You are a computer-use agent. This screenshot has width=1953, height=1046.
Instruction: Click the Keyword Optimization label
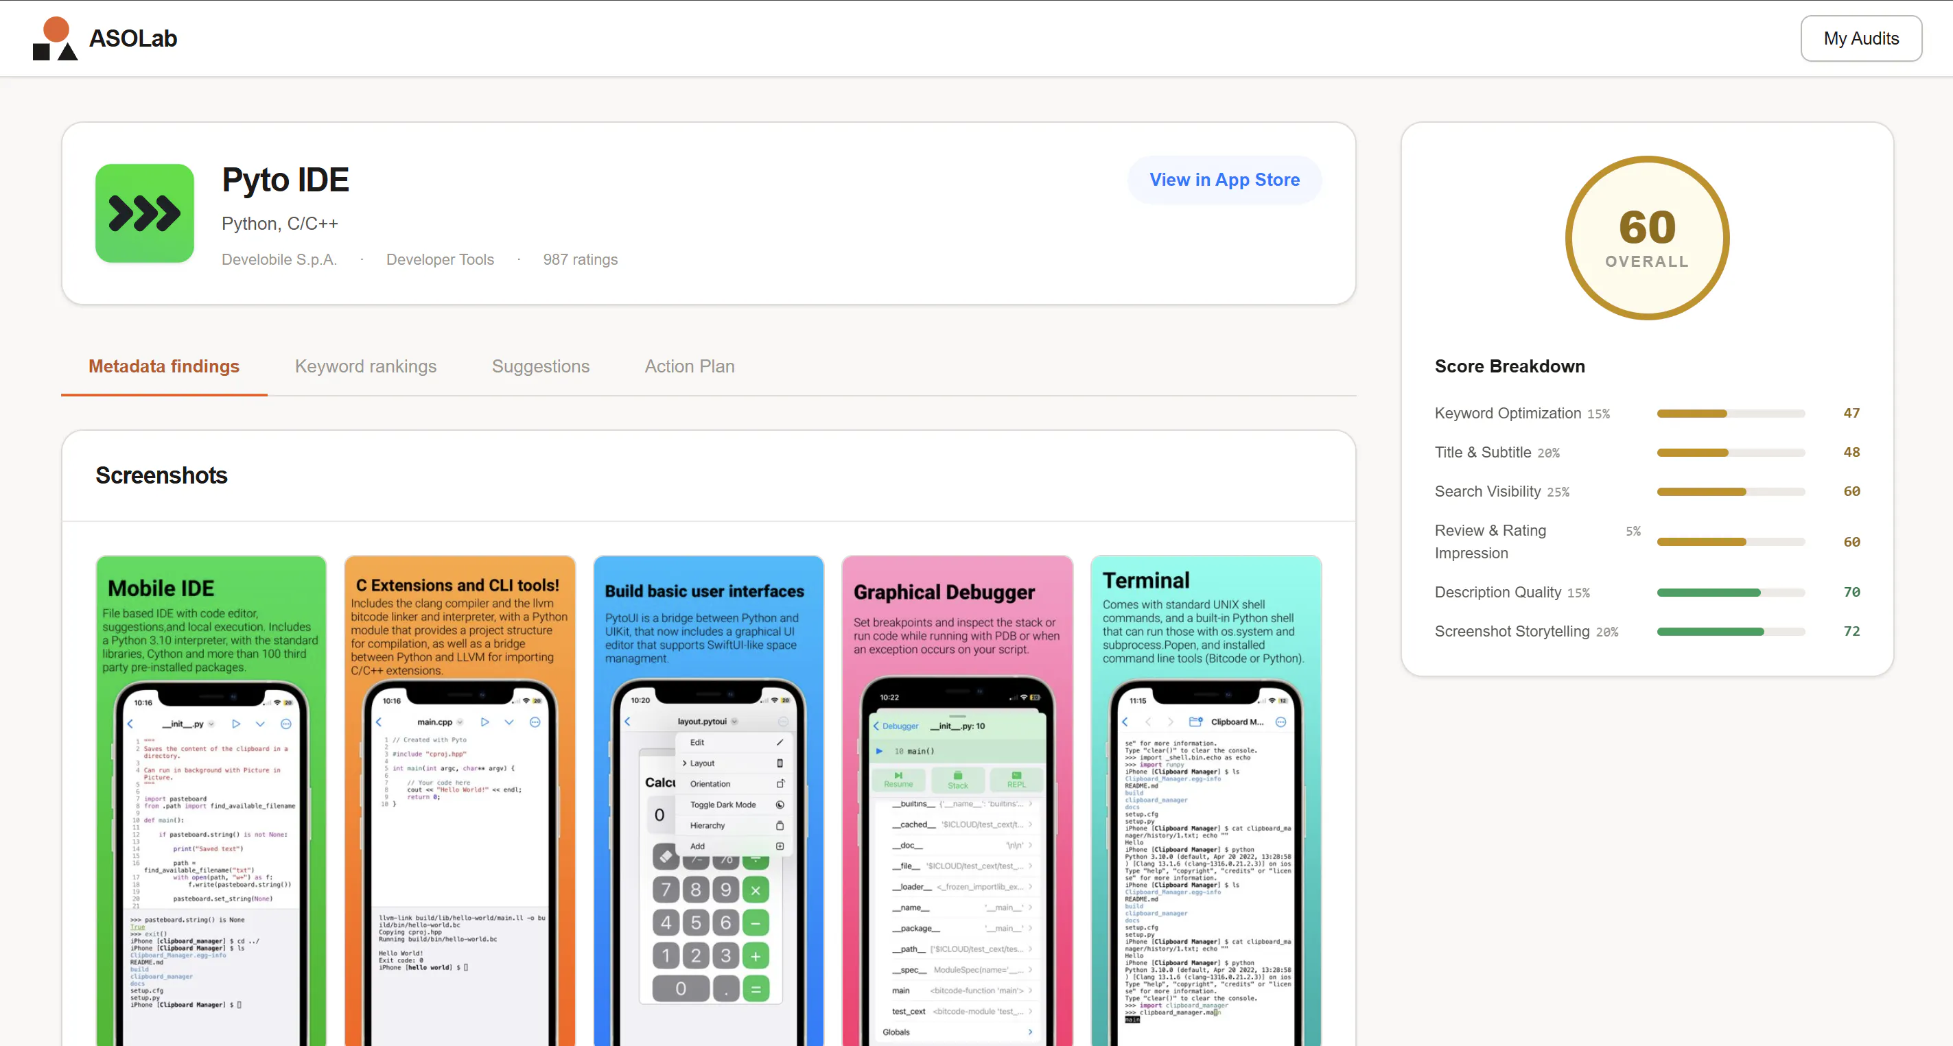point(1507,413)
